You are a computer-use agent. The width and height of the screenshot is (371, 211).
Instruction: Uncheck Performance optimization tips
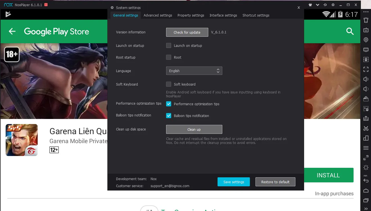(x=169, y=104)
